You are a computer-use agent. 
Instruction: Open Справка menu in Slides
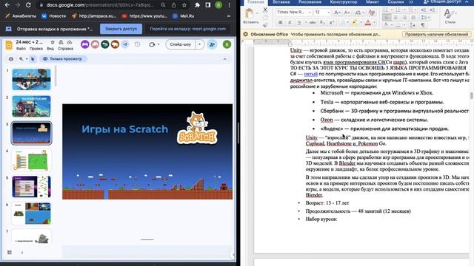click(66, 49)
